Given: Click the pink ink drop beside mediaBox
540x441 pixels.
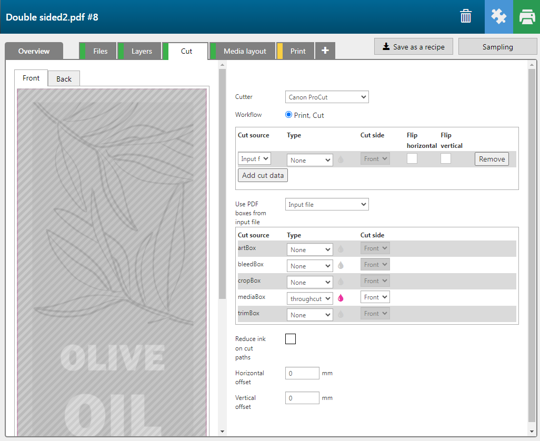Looking at the screenshot, I should pyautogui.click(x=341, y=298).
